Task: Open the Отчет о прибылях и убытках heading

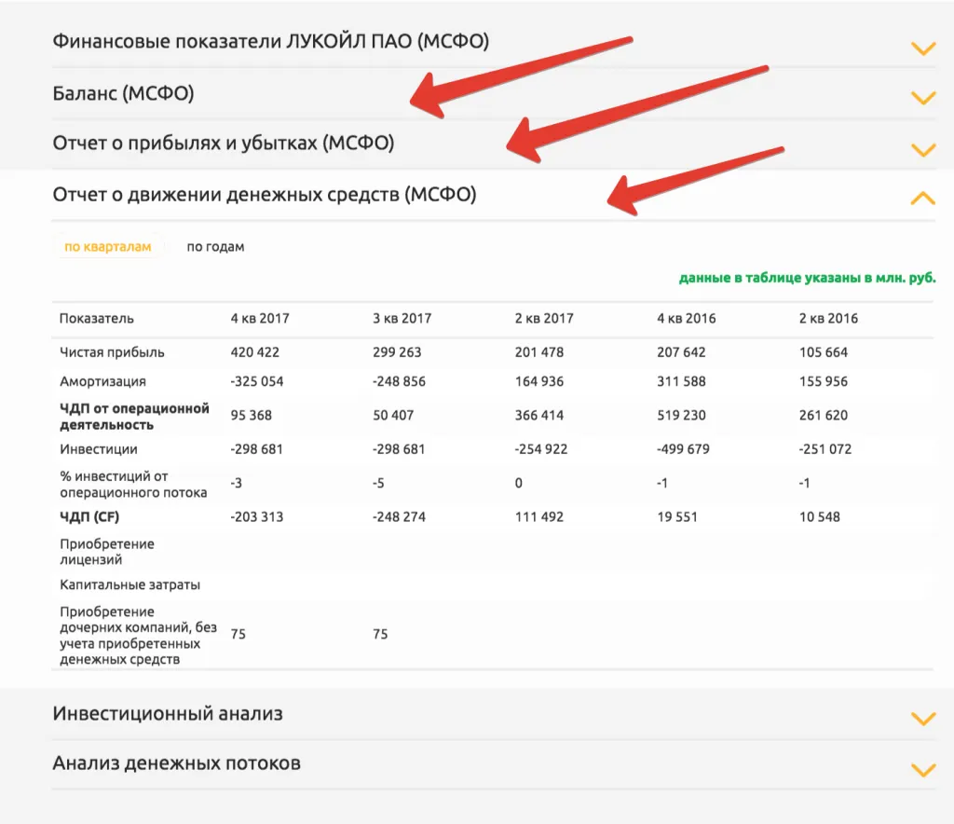Action: pos(224,144)
